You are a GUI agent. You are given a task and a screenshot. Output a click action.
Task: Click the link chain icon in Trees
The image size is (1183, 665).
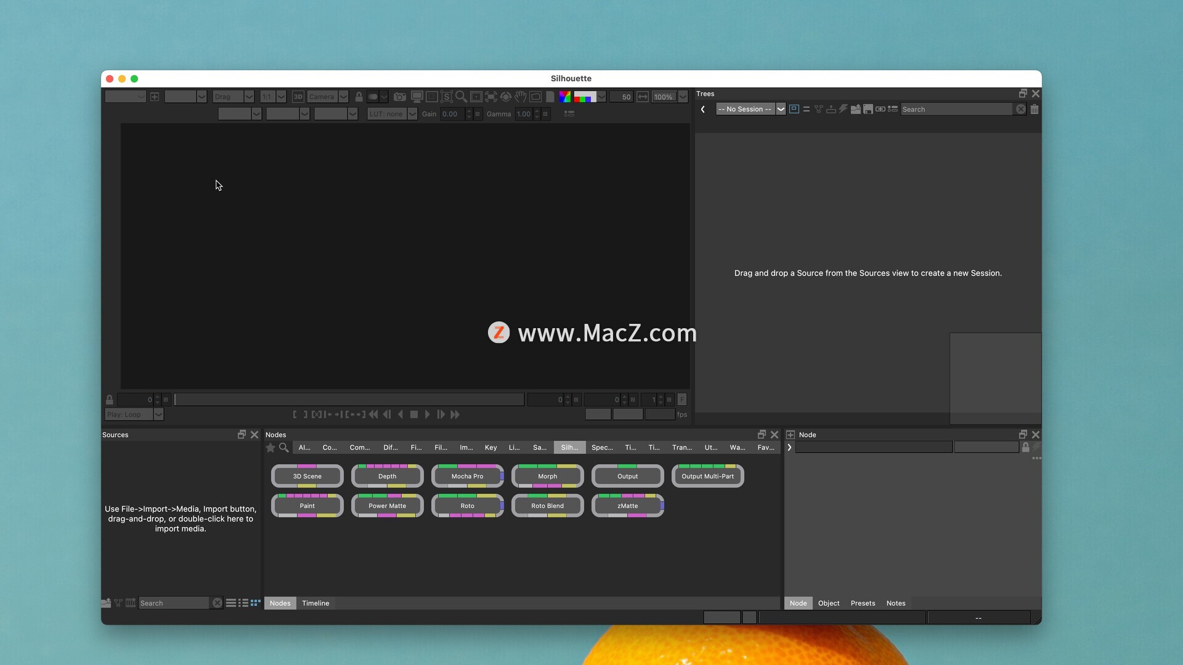tap(880, 109)
